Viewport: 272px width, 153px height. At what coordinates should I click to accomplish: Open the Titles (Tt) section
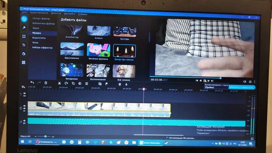pos(24,45)
